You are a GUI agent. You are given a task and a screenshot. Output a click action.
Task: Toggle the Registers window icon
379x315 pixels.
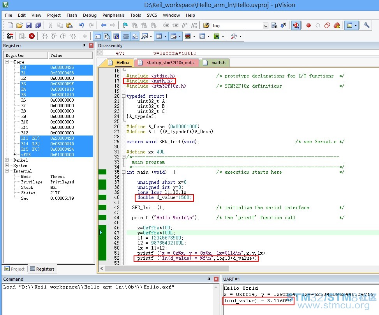point(126,37)
